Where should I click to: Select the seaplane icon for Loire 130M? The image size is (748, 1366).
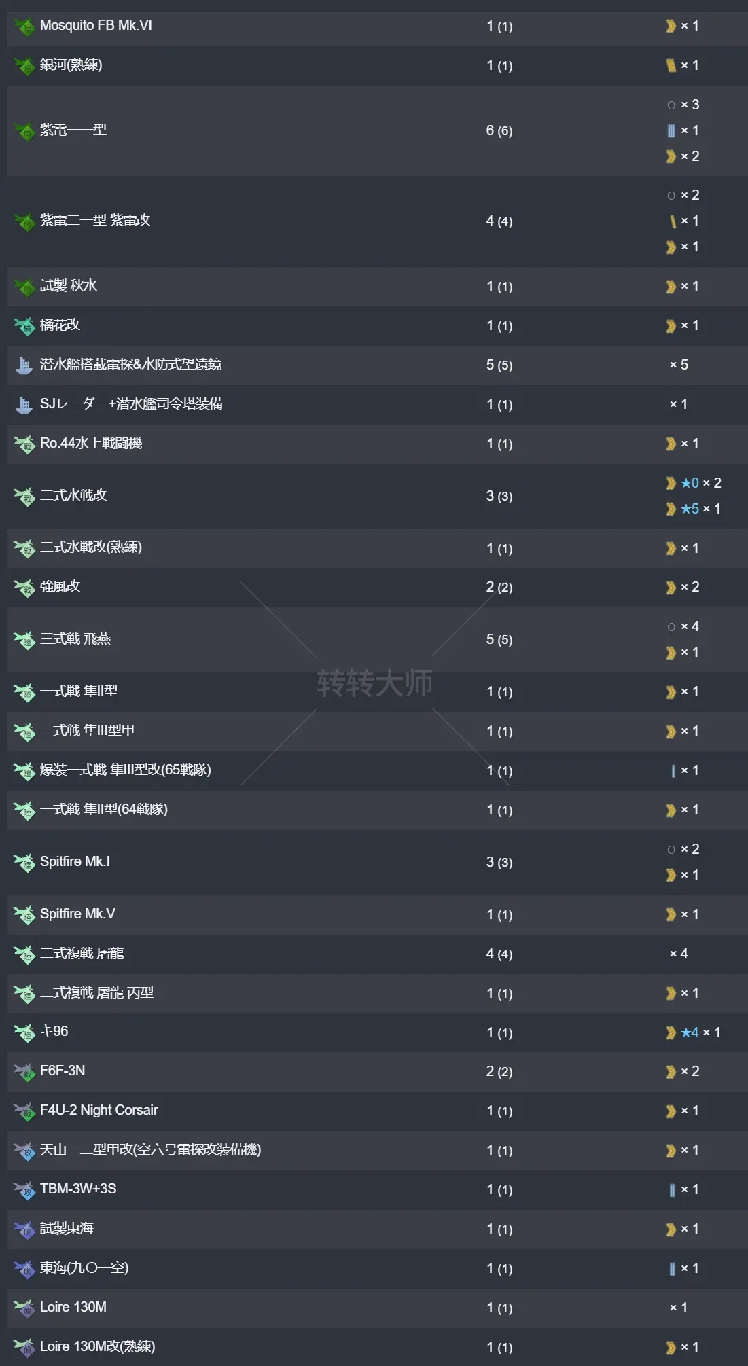coord(22,1306)
